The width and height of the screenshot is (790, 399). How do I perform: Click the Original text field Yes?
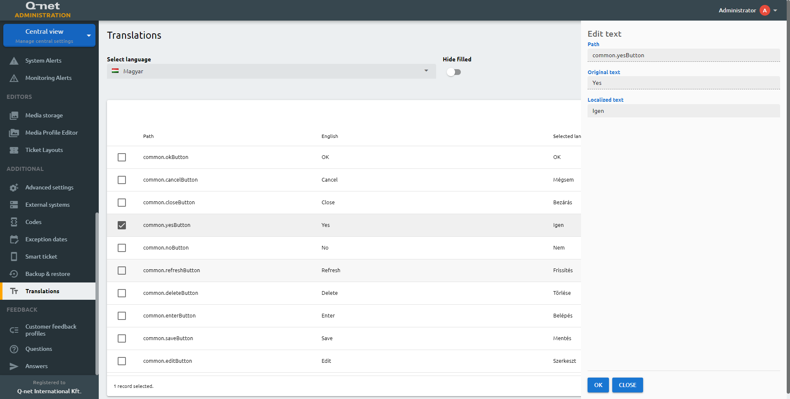pyautogui.click(x=684, y=83)
